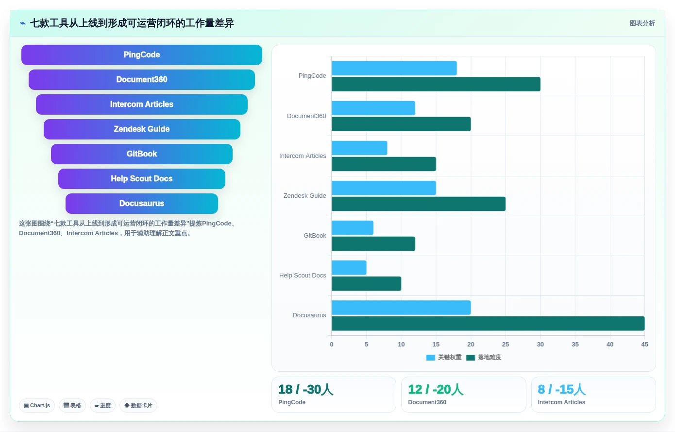The width and height of the screenshot is (675, 432).
Task: Select the Document360 funnel bar
Action: pos(142,80)
